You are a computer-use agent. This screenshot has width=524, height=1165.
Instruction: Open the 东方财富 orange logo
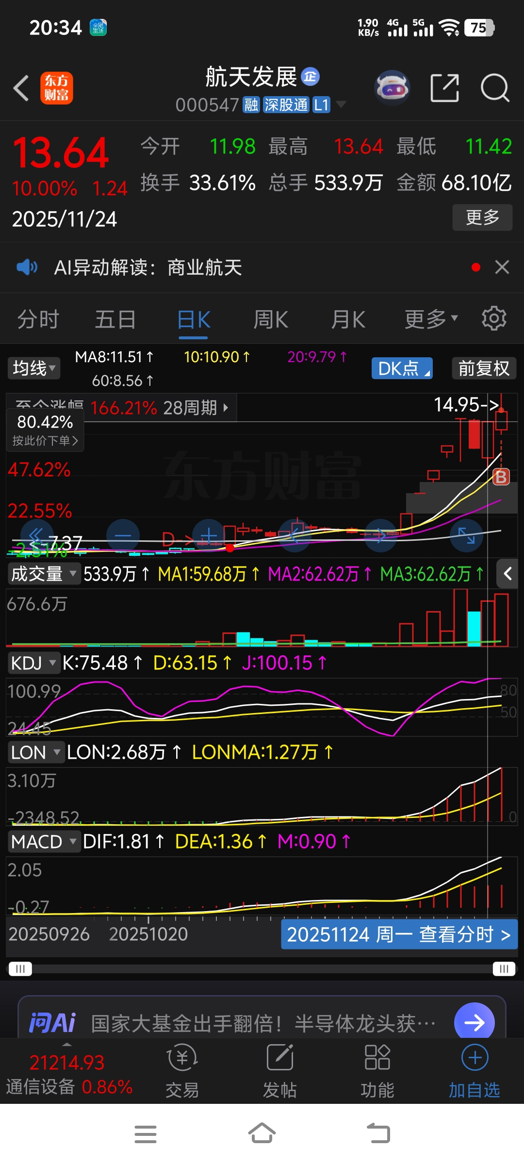(x=56, y=88)
